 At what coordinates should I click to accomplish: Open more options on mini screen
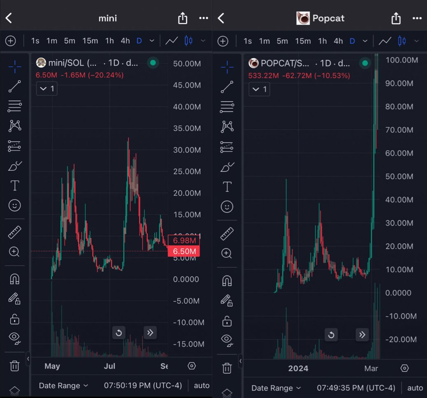204,18
